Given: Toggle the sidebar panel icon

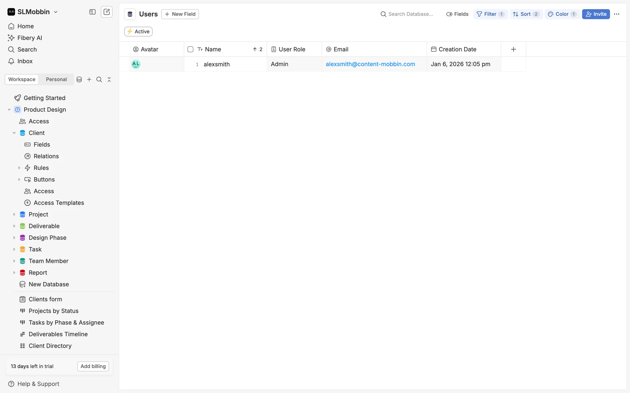Looking at the screenshot, I should click(93, 12).
